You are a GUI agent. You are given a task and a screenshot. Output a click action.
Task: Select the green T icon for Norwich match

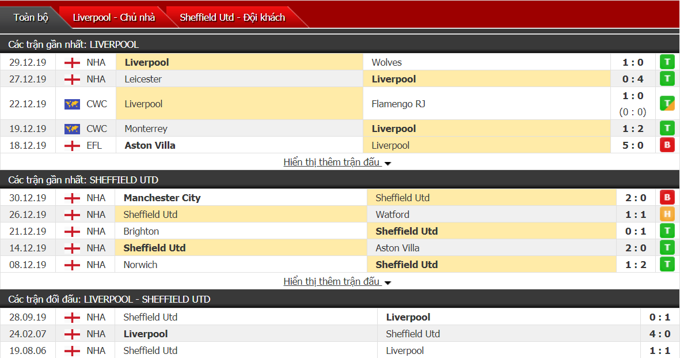(667, 263)
